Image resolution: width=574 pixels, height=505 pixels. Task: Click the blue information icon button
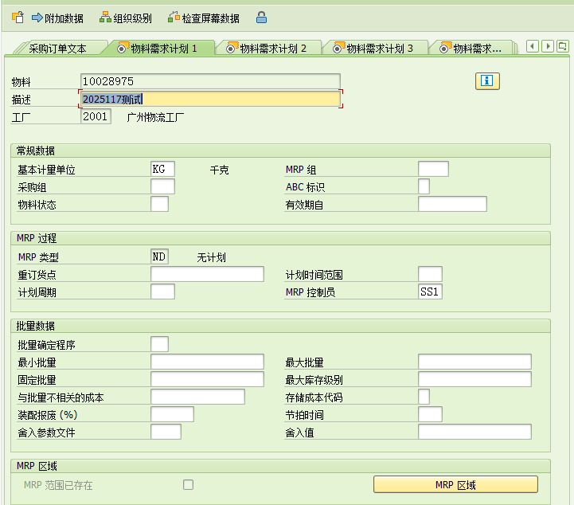coord(487,80)
